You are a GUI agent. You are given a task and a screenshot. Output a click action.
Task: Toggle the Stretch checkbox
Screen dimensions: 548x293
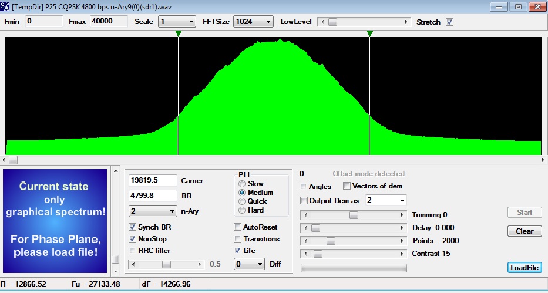coord(450,22)
